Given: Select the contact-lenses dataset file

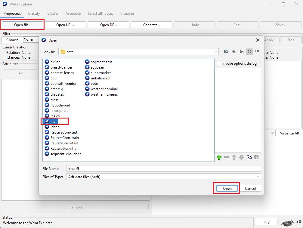Looking at the screenshot, I should [x=59, y=73].
